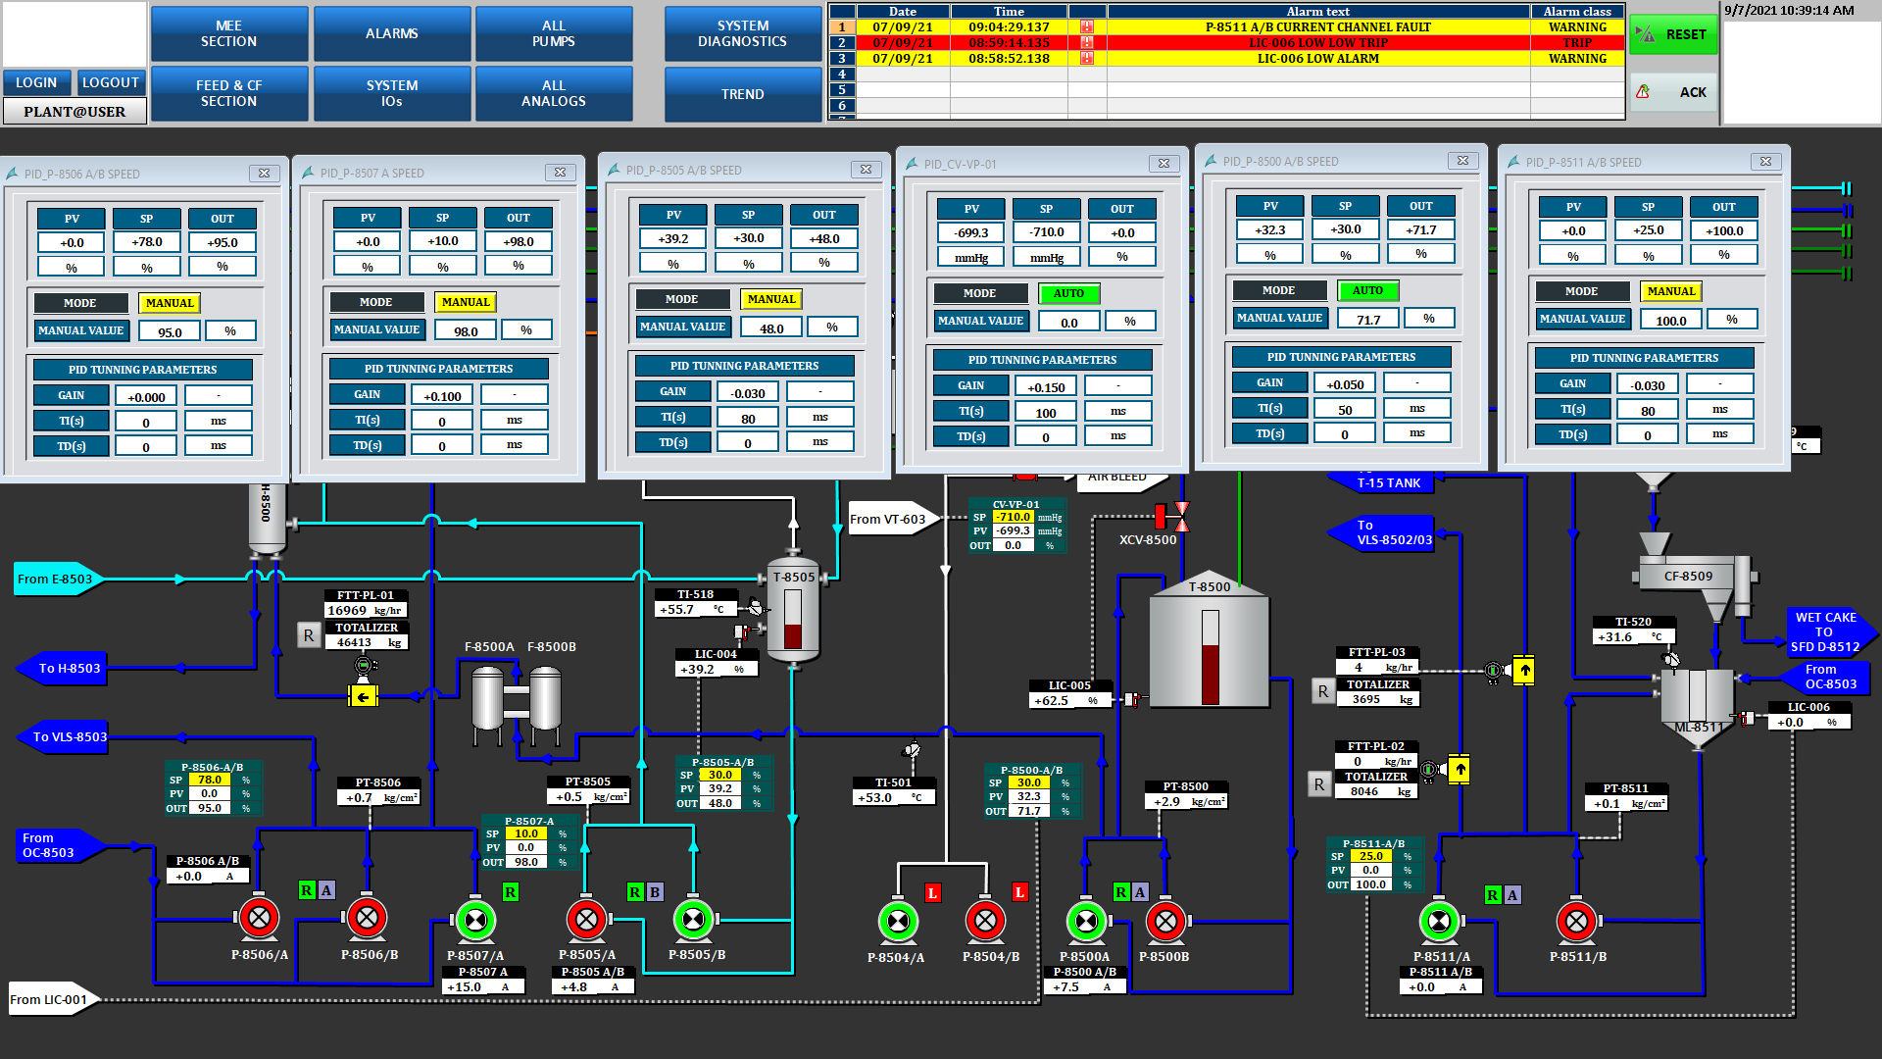Open the T-8500 tank graphic
The height and width of the screenshot is (1059, 1882).
[x=1209, y=639]
